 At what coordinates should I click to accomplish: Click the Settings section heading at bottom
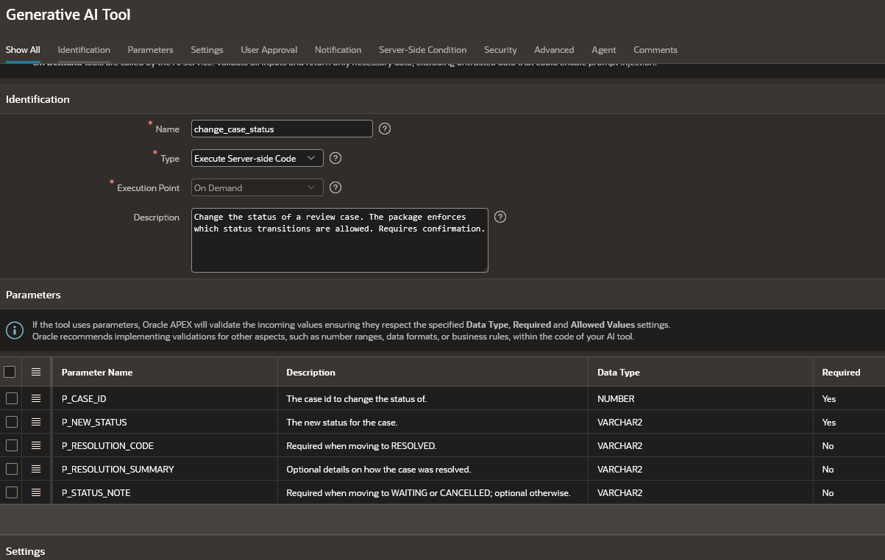25,551
